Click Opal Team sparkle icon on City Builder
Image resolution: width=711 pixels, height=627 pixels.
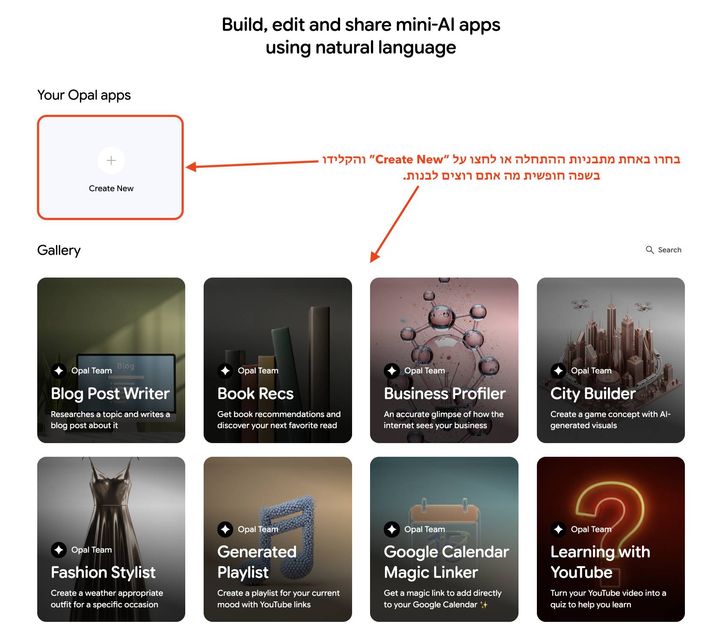[x=558, y=370]
